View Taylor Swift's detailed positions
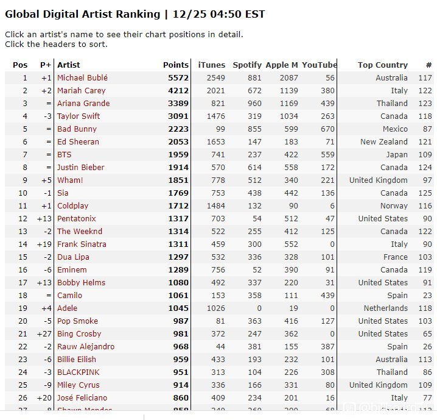Image resolution: width=437 pixels, height=420 pixels. coord(79,116)
